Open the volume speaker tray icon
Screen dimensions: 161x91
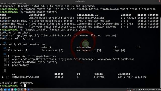(141, 89)
